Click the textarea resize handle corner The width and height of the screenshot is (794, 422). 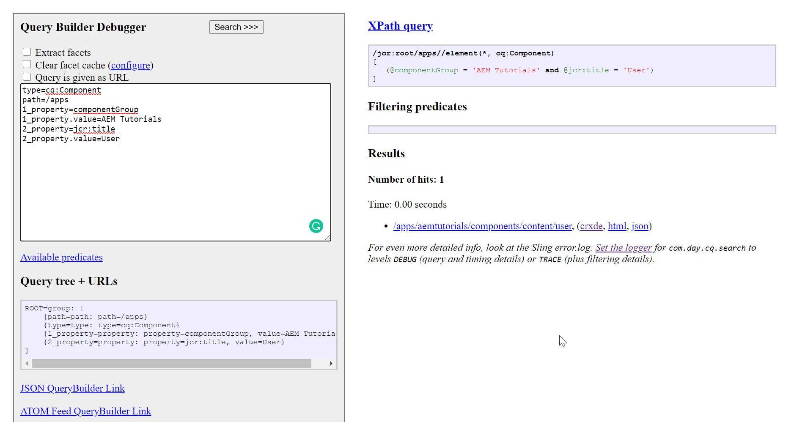[x=329, y=237]
